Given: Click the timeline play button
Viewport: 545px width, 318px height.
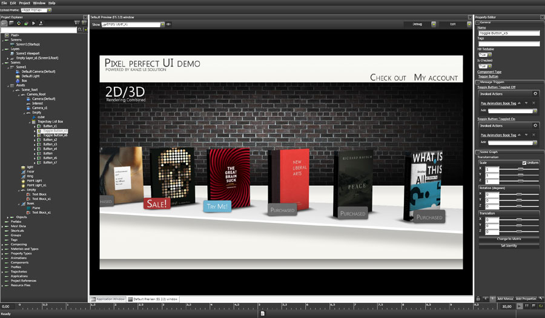Looking at the screenshot, I should 520,306.
